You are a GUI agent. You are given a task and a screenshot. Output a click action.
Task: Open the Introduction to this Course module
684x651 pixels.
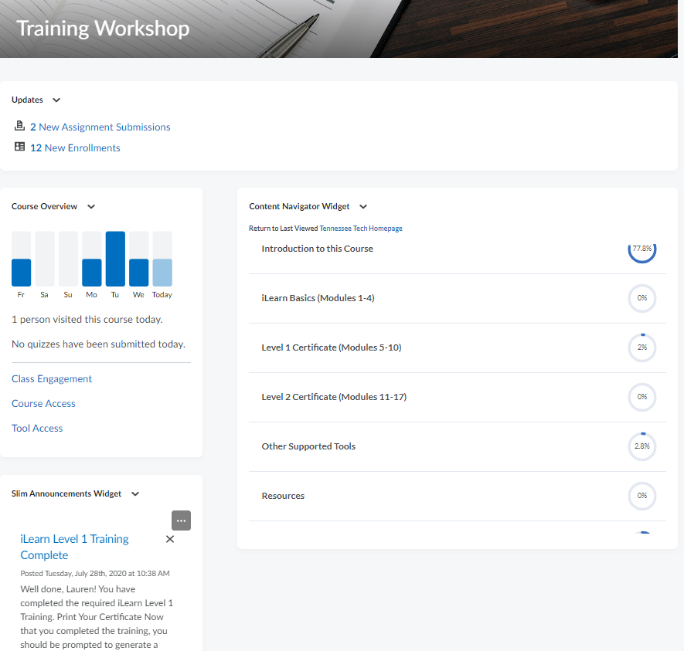pos(317,249)
